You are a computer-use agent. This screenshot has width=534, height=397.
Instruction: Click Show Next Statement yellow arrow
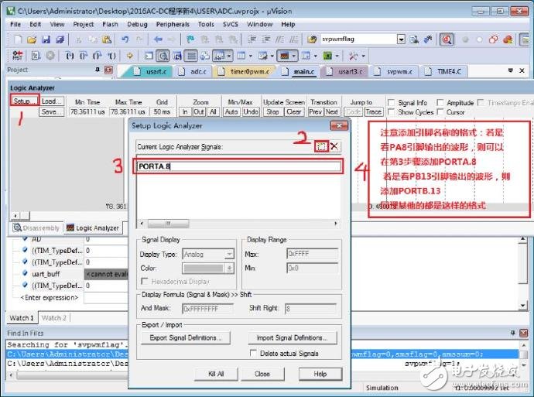[130, 56]
